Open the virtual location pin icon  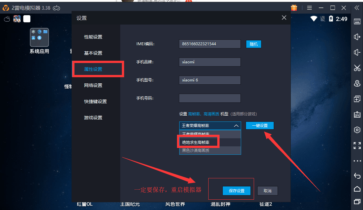point(357,83)
